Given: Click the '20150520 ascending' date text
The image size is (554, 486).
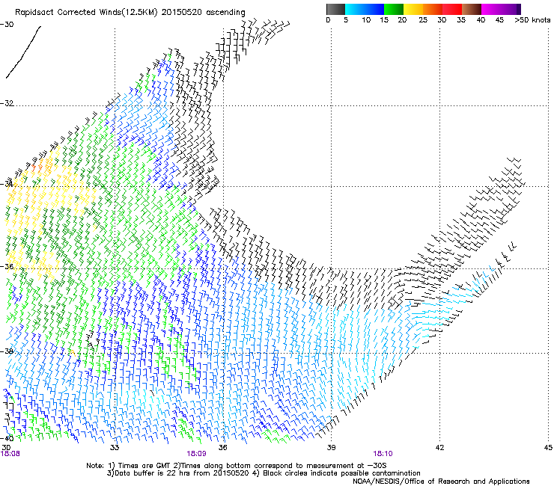Looking at the screenshot, I should point(203,13).
